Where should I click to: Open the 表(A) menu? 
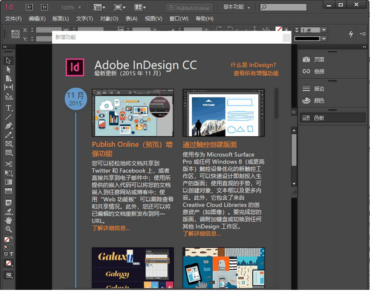[131, 19]
